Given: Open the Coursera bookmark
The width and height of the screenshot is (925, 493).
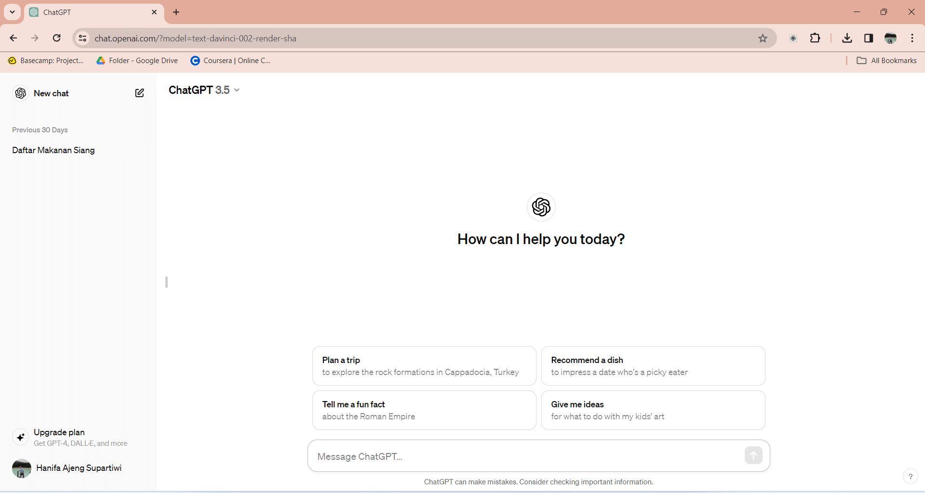Looking at the screenshot, I should [231, 61].
